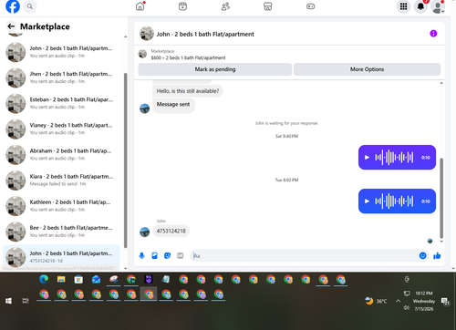
Task: Click the More Options button
Action: [x=367, y=69]
